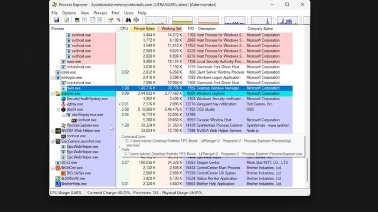Sort by the Private Bytes column header
Image resolution: width=378 pixels, height=212 pixels.
(144, 29)
